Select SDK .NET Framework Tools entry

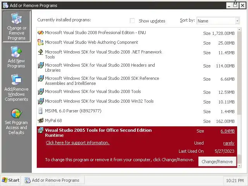point(137,54)
